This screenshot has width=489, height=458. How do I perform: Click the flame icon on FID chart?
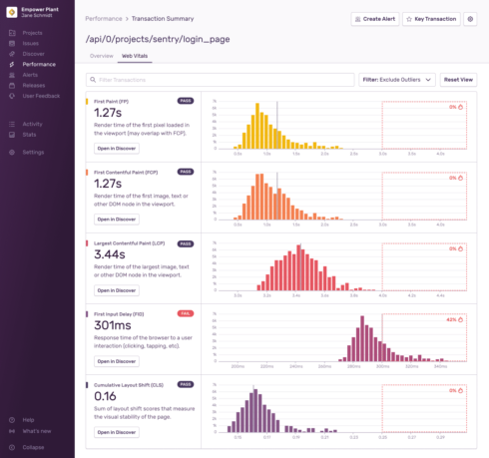461,319
